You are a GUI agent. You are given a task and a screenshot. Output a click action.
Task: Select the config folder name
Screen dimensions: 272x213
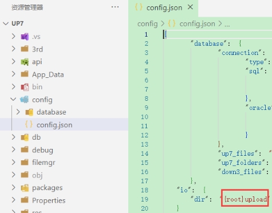tap(42, 100)
